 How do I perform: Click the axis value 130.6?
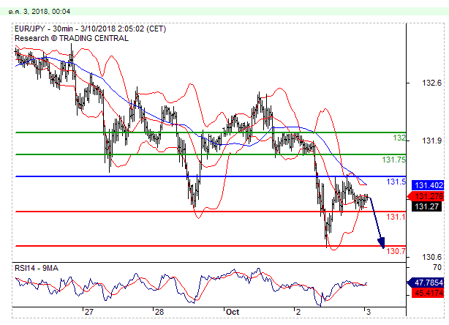point(431,257)
